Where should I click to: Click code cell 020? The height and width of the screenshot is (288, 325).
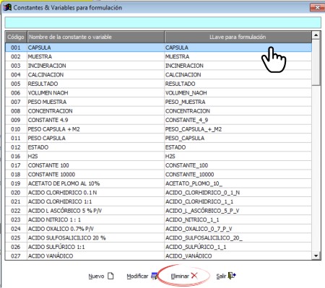coord(16,193)
